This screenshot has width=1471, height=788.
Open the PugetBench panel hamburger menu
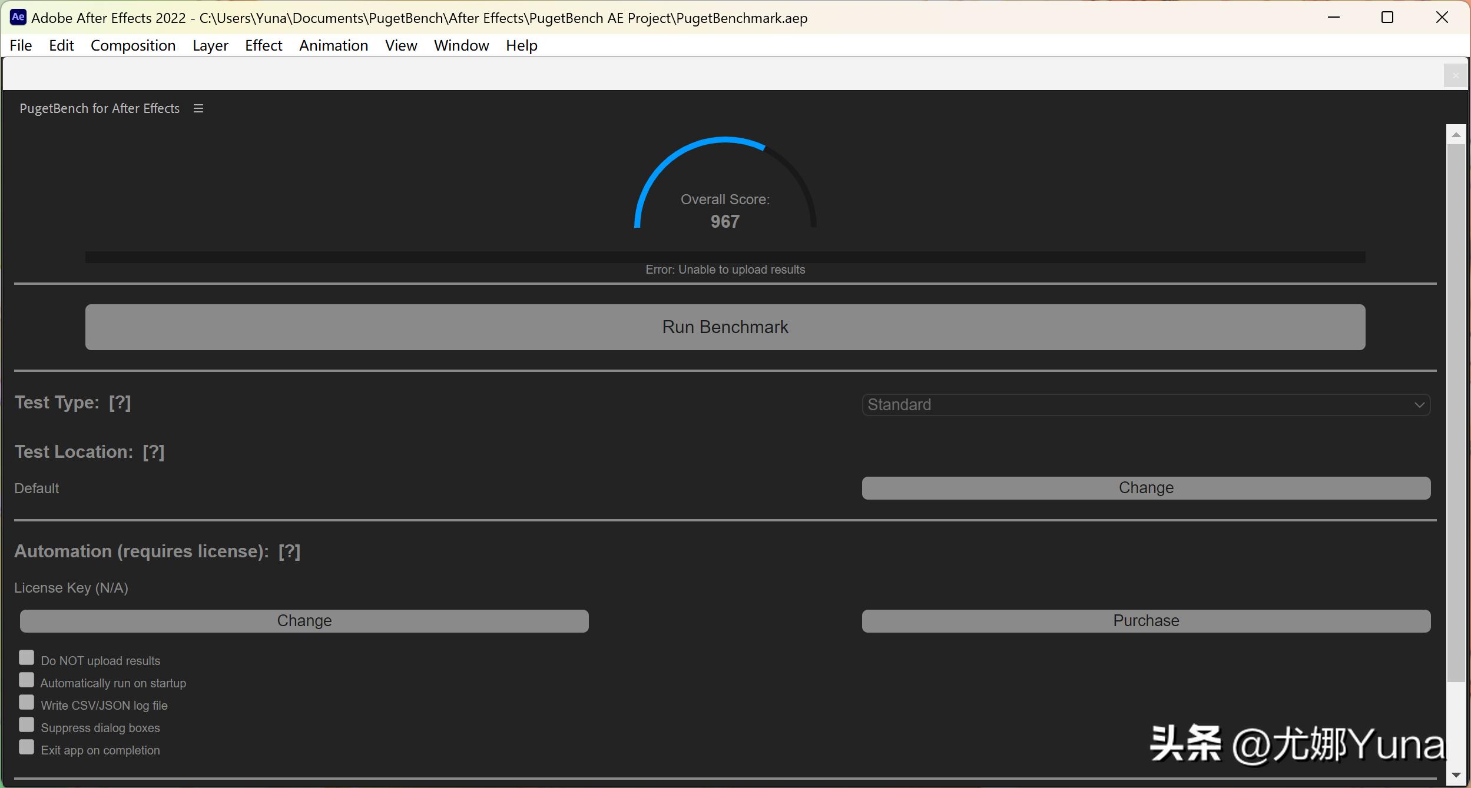198,108
